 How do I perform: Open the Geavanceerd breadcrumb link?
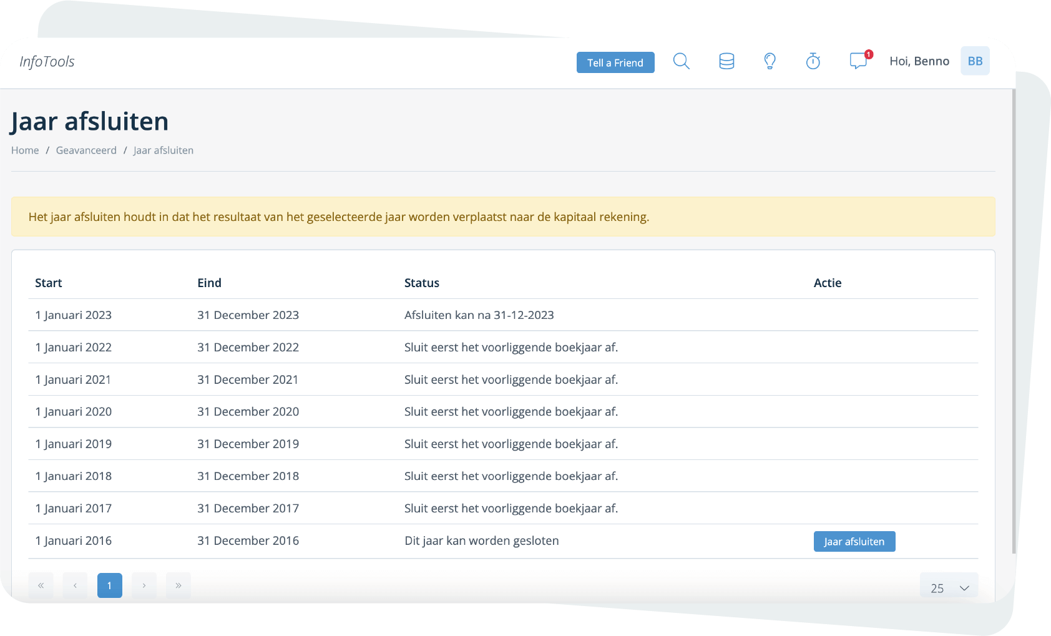[86, 150]
